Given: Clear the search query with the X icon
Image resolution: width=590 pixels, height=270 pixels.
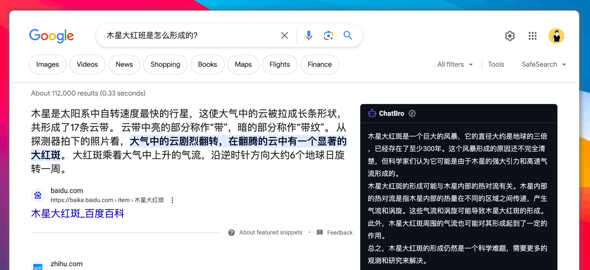Looking at the screenshot, I should [x=284, y=35].
